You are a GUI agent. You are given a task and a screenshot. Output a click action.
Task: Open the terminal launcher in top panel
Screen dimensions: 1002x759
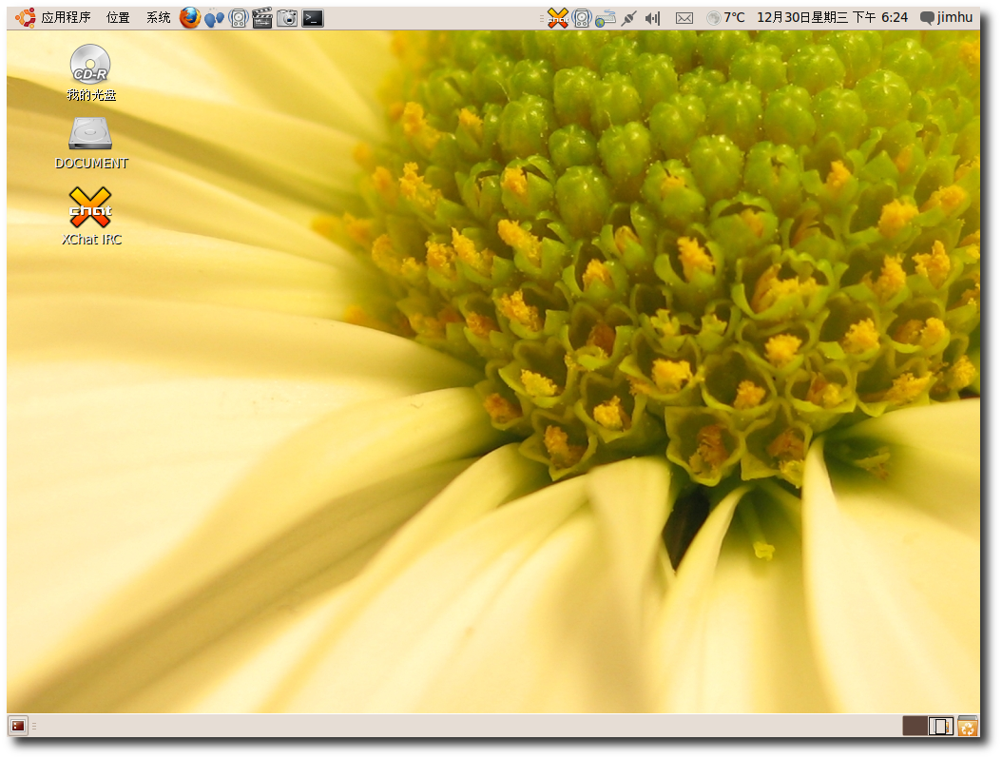[313, 18]
